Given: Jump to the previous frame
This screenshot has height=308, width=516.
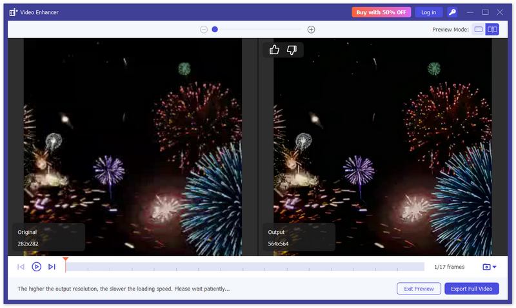Looking at the screenshot, I should click(x=21, y=267).
